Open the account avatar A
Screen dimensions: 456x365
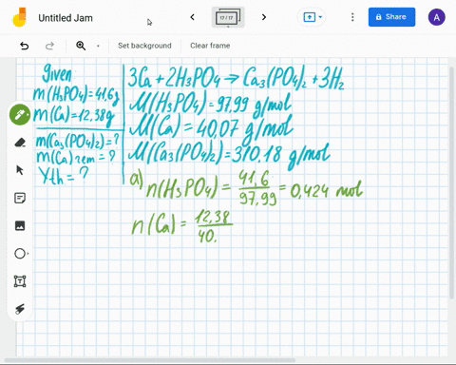click(x=437, y=17)
